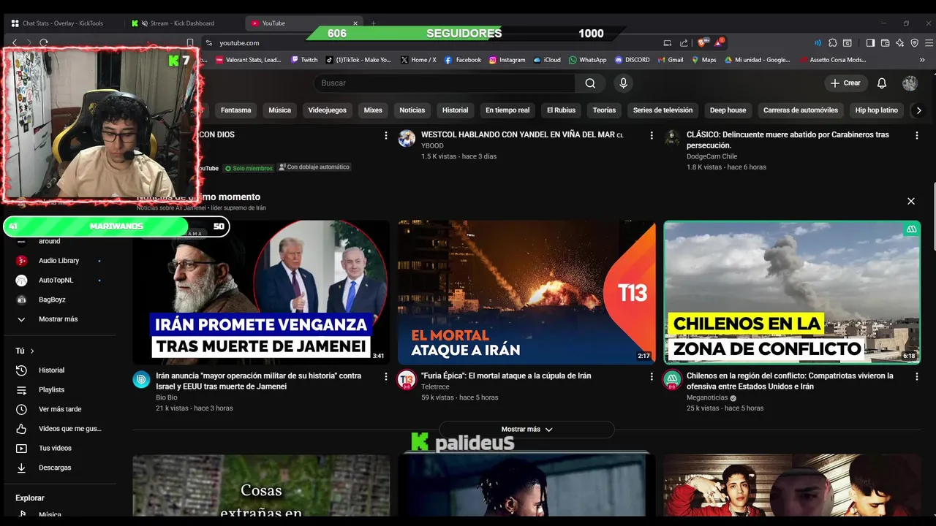The width and height of the screenshot is (936, 526).
Task: Open the DodgeCam Chile channel avatar
Action: (x=672, y=139)
